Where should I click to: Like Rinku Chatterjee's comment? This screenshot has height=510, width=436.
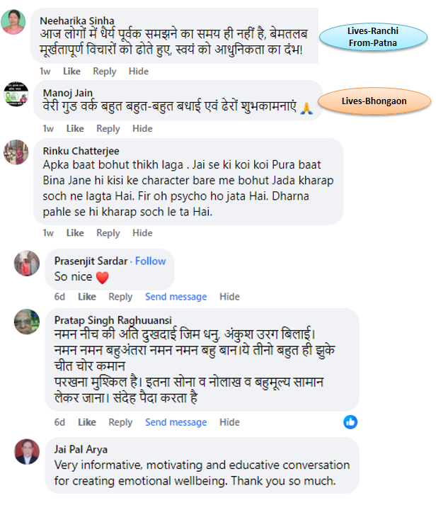pos(75,233)
